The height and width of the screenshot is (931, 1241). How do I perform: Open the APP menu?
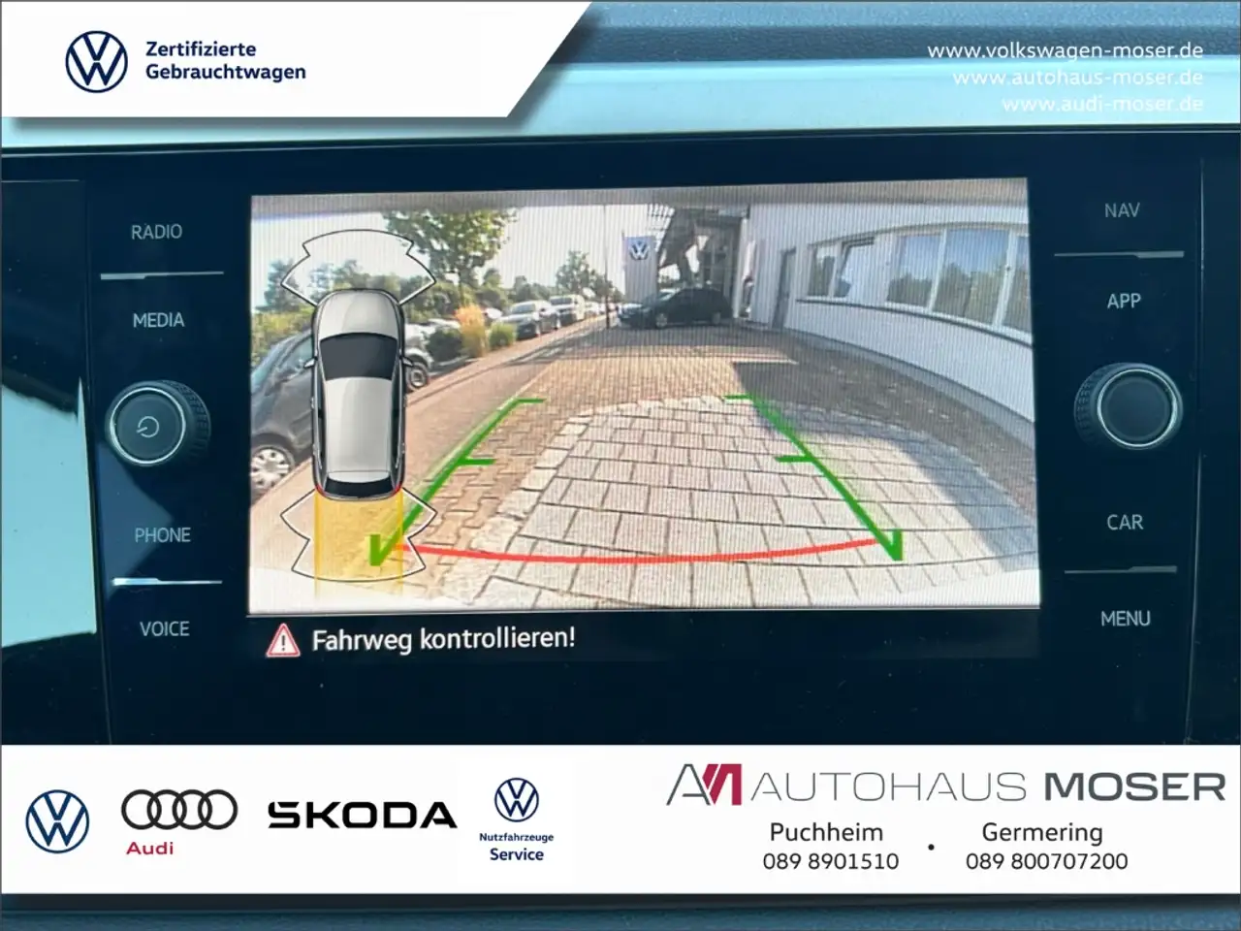(x=1124, y=302)
